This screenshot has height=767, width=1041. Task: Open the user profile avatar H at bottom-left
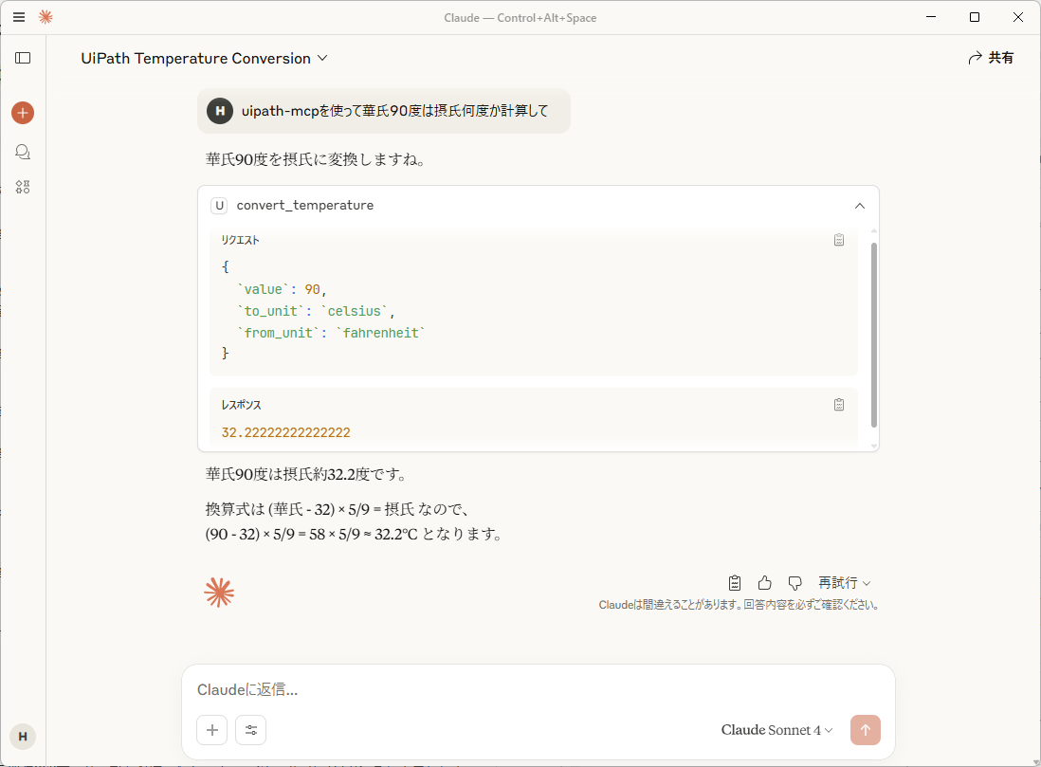tap(23, 737)
